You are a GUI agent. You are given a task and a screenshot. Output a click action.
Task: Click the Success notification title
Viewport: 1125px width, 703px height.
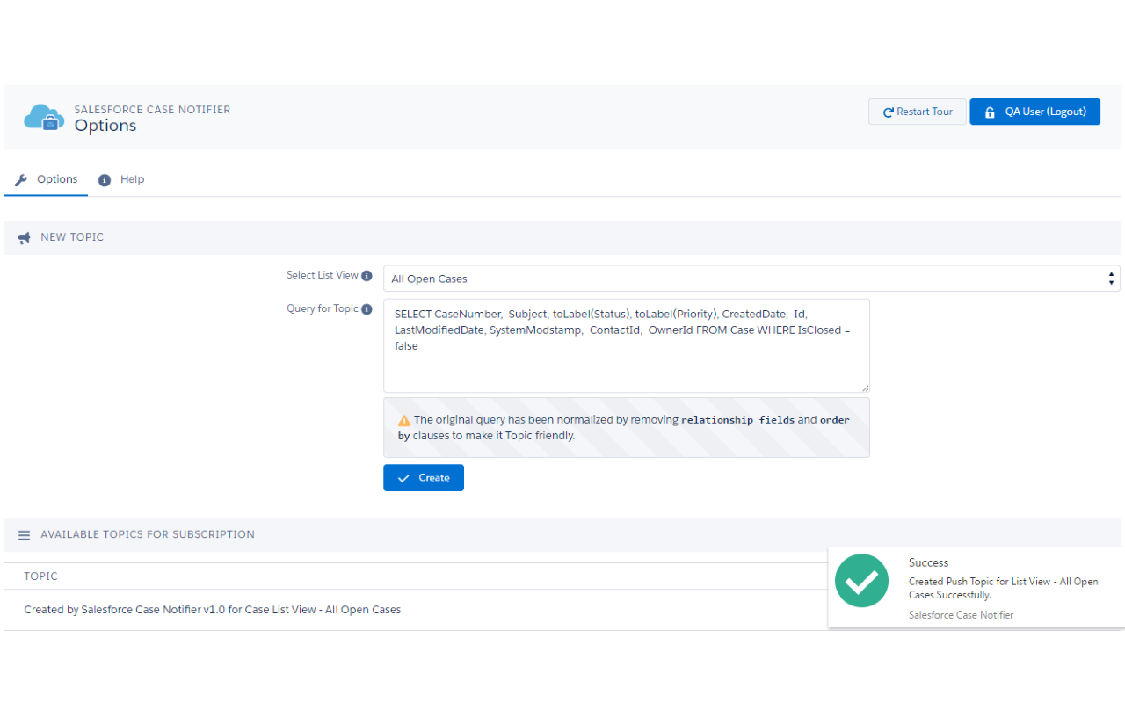[928, 562]
